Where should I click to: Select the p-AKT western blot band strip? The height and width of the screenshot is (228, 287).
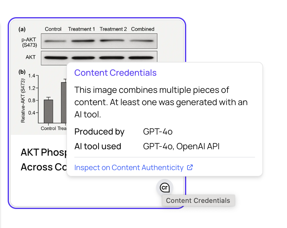pyautogui.click(x=99, y=41)
